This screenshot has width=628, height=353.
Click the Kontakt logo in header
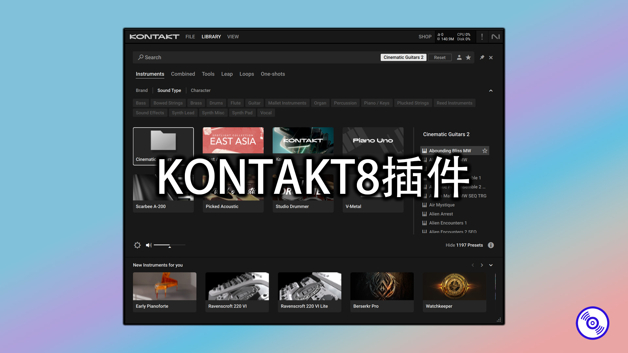(154, 37)
